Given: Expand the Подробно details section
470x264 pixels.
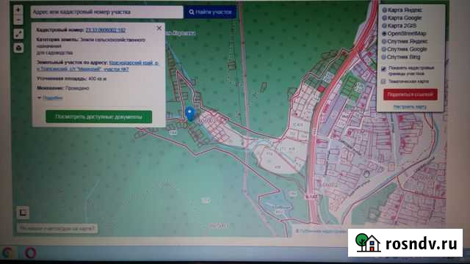Looking at the screenshot, I should click(x=50, y=98).
